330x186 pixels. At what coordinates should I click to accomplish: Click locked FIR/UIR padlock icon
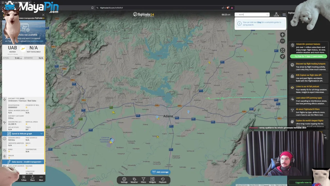9,158
